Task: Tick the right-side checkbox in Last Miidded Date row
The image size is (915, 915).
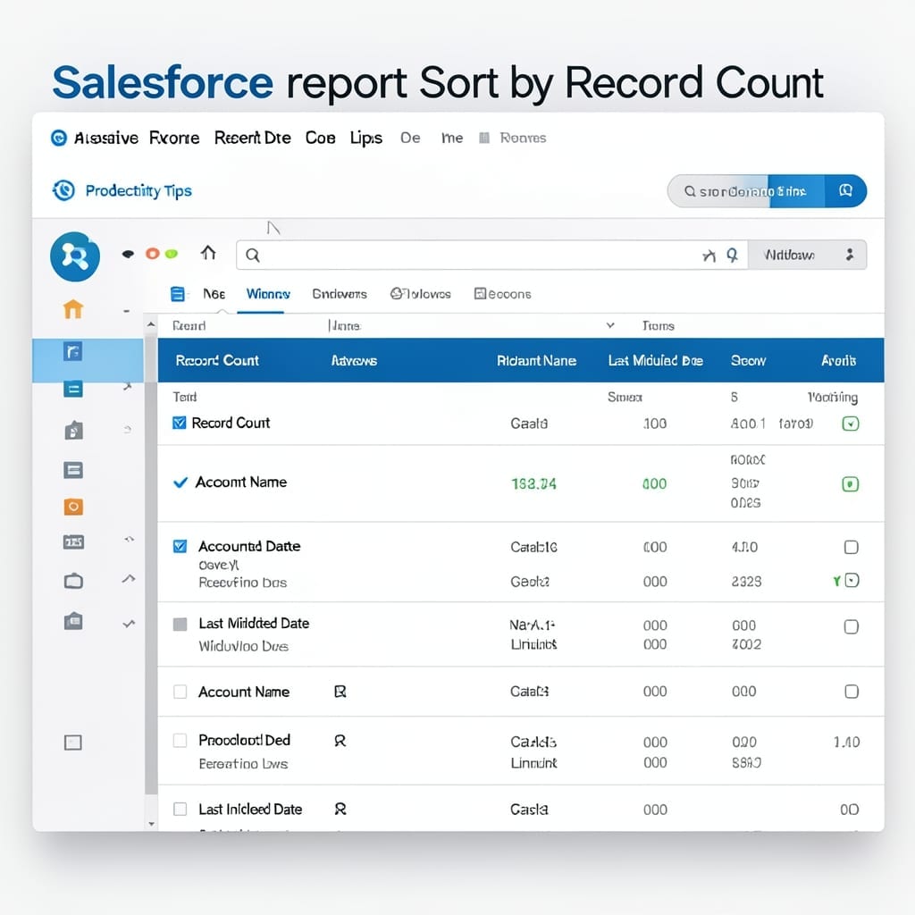Action: pyautogui.click(x=852, y=626)
